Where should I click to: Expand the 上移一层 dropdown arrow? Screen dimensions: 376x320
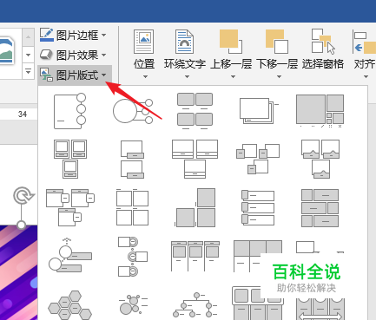[x=233, y=76]
